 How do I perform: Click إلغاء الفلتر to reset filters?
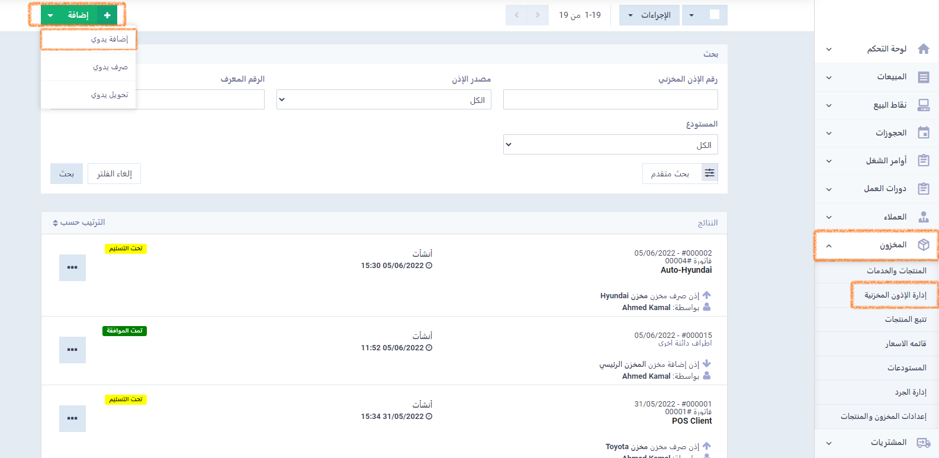(x=114, y=174)
